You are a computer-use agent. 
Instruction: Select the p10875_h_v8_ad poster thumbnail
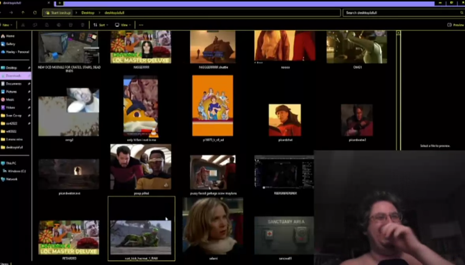213,106
